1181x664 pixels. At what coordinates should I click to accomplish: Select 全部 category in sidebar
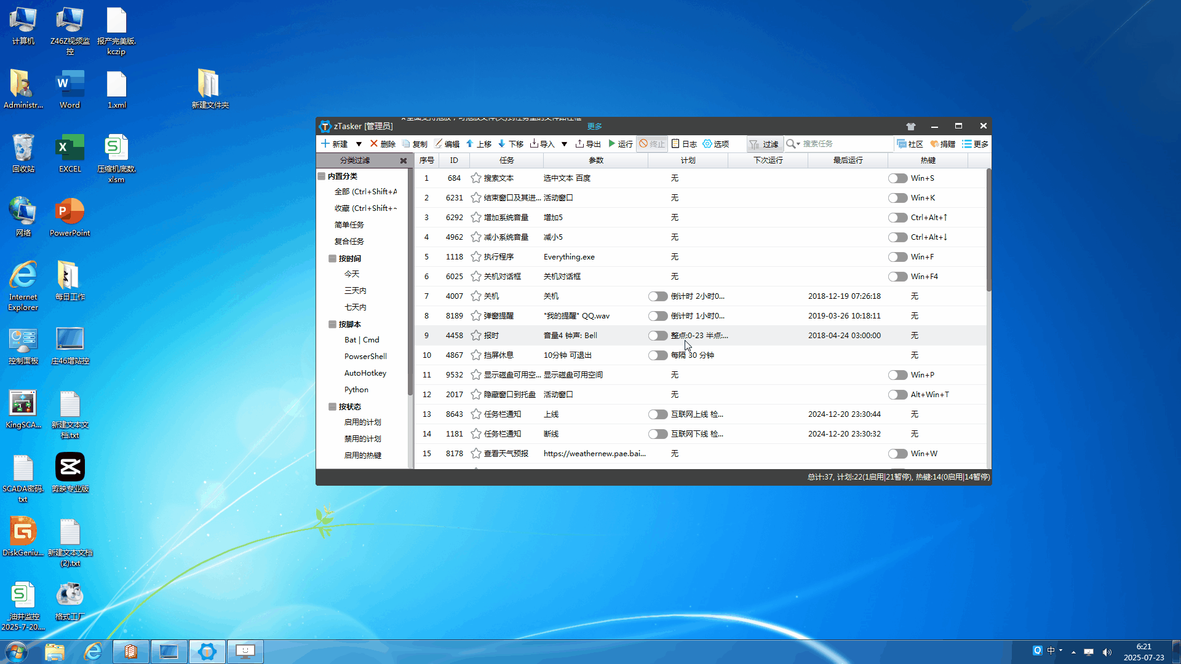click(x=365, y=192)
